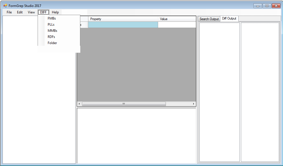Maximize the FormGrep Studio window

pos(267,6)
